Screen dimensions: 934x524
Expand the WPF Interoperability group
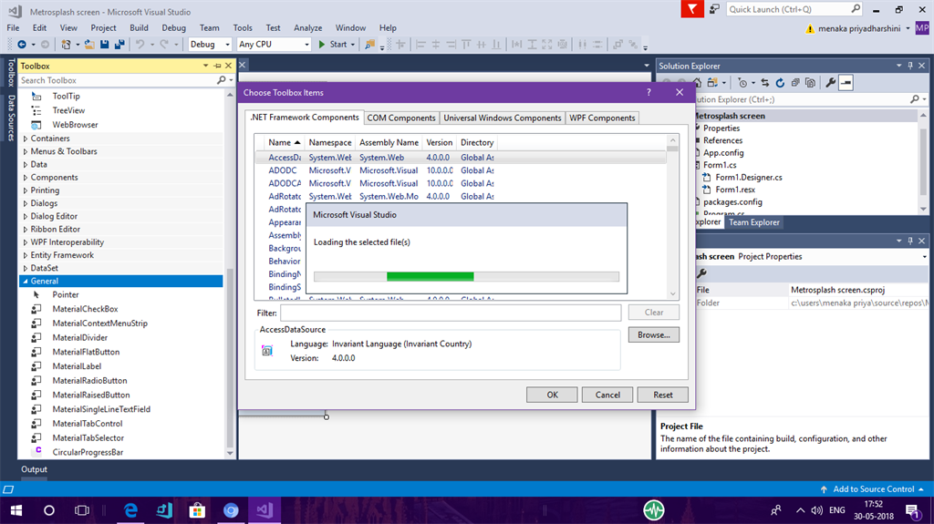pyautogui.click(x=25, y=242)
